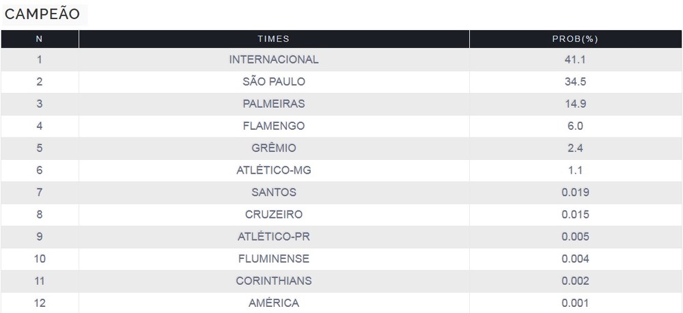This screenshot has width=683, height=313.
Task: Click on FLUMINENSE team name
Action: (274, 258)
